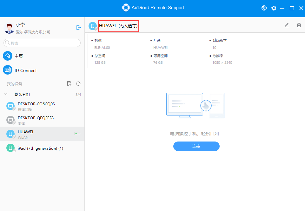The image size is (305, 211).
Task: Focus the 搜索 search field
Action: 42,43
